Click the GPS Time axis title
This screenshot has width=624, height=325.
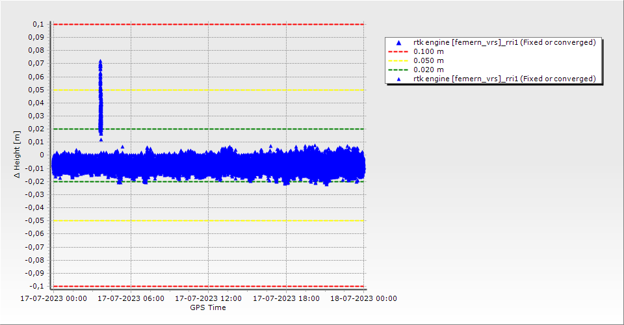[208, 307]
